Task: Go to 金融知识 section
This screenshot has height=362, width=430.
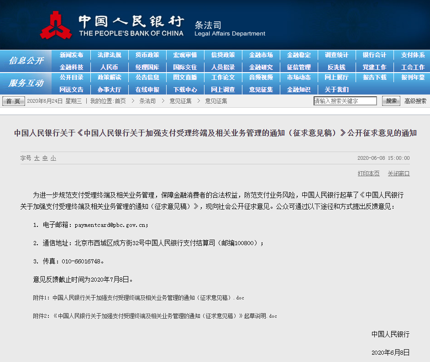Action: (x=299, y=89)
